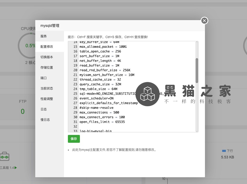Viewport: 247px width, 184px height.
Task: Go to the 端口 tab
Action: click(x=50, y=78)
